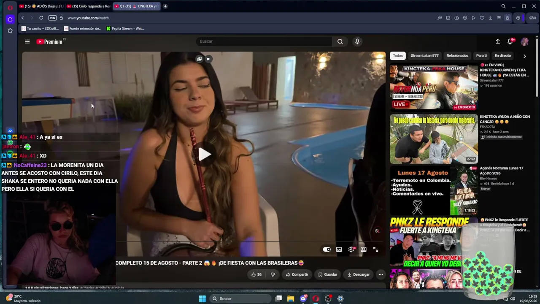This screenshot has height=304, width=540.
Task: Open Discord from the taskbar
Action: pyautogui.click(x=303, y=299)
